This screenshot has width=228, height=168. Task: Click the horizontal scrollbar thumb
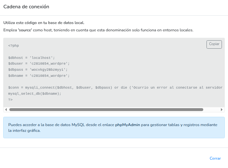106,109
